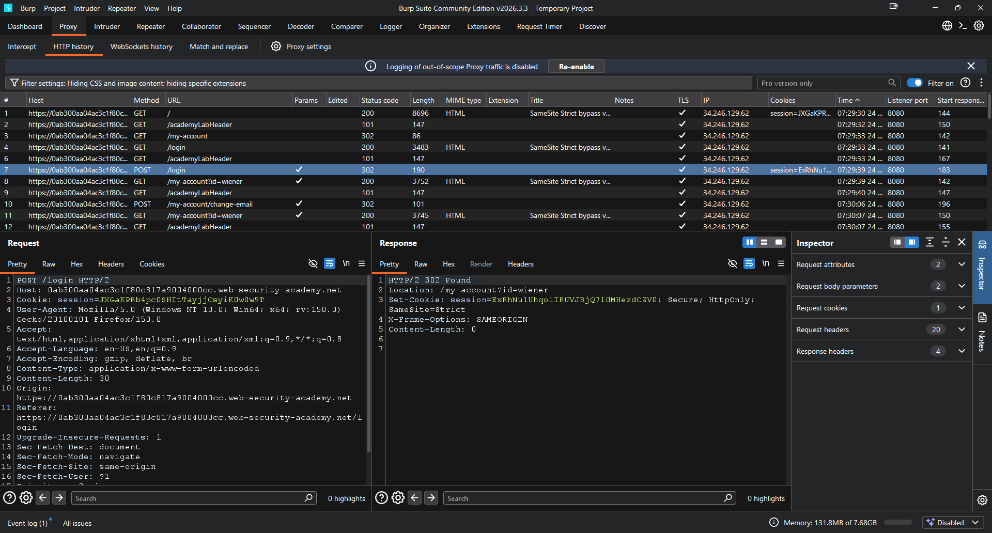Click the info icon beside logging notice
The image size is (992, 533).
370,66
